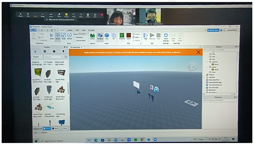Insert a new Part

pyautogui.click(x=107, y=37)
